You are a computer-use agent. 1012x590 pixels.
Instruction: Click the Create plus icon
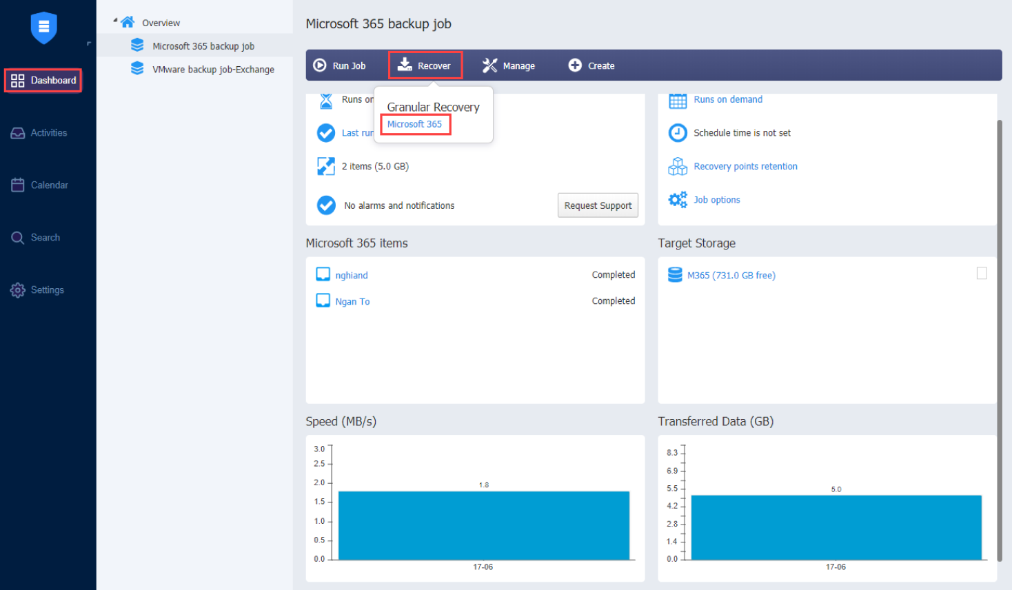(x=575, y=65)
